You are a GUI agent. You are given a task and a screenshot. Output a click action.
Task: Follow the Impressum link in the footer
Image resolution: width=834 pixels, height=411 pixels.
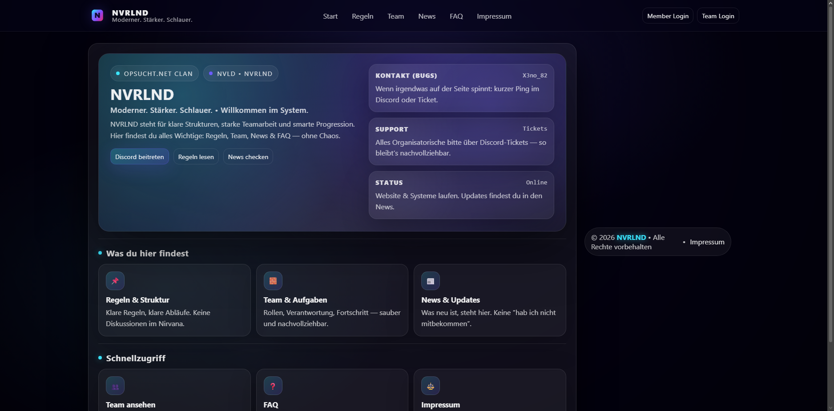(707, 242)
